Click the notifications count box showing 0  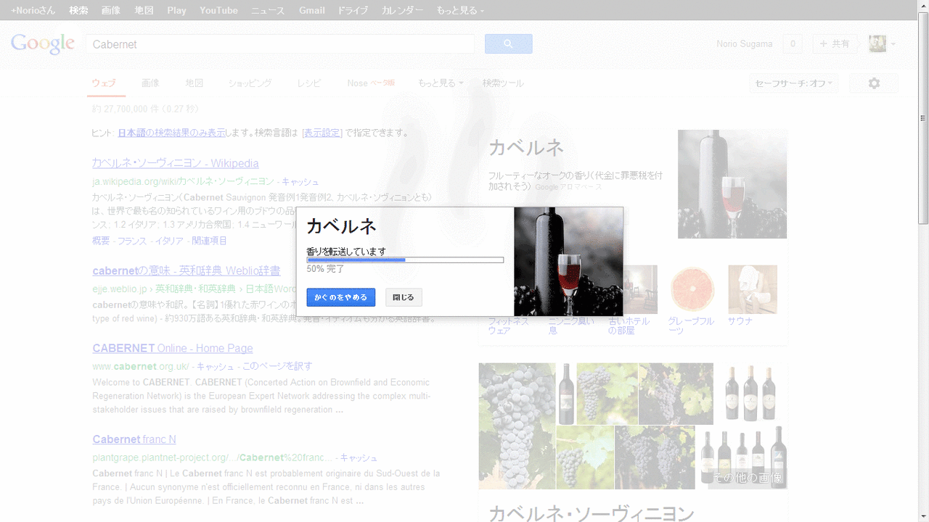click(793, 44)
